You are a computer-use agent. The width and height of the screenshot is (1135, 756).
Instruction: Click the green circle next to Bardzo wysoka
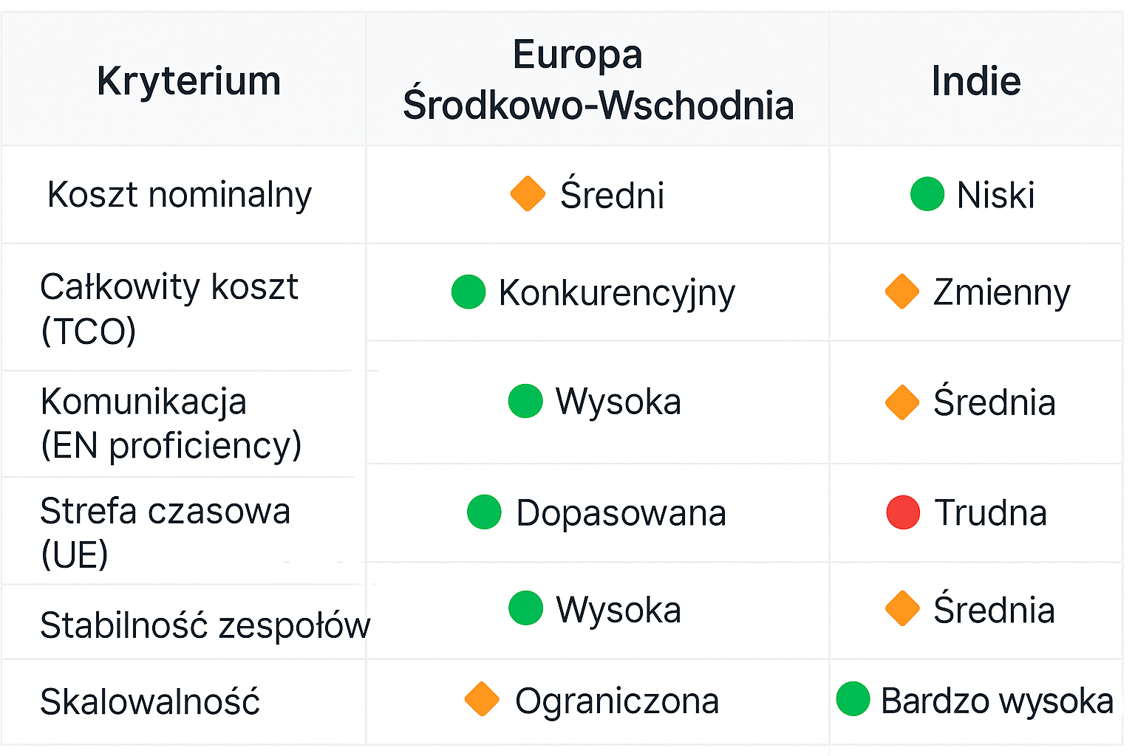coord(853,699)
